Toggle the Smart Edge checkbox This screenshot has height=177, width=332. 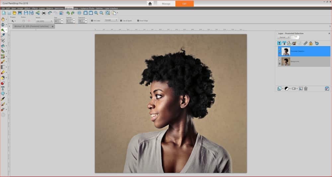coord(138,21)
